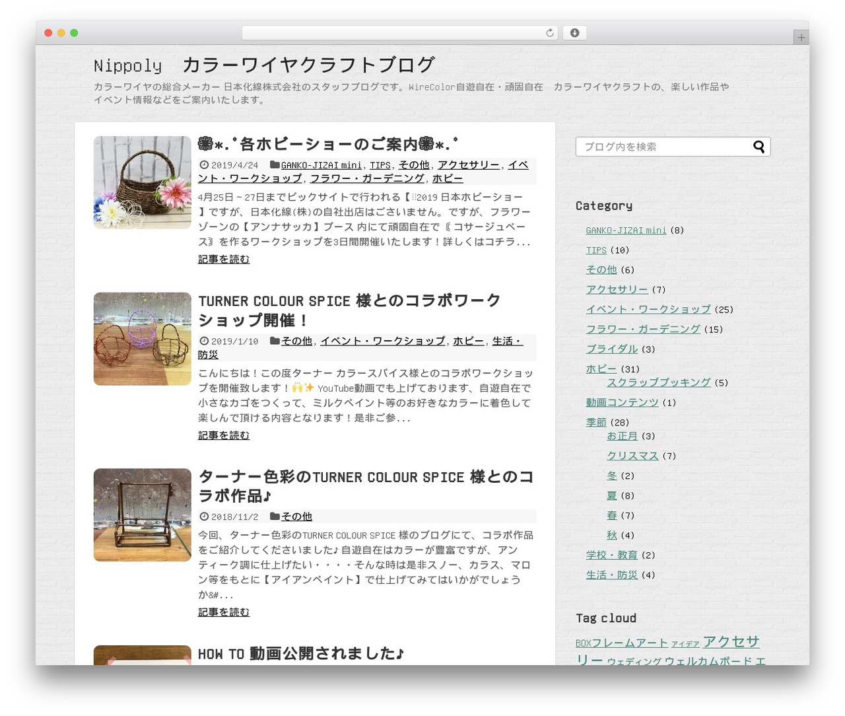Select その他 category in sidebar
This screenshot has height=716, width=845.
point(601,270)
